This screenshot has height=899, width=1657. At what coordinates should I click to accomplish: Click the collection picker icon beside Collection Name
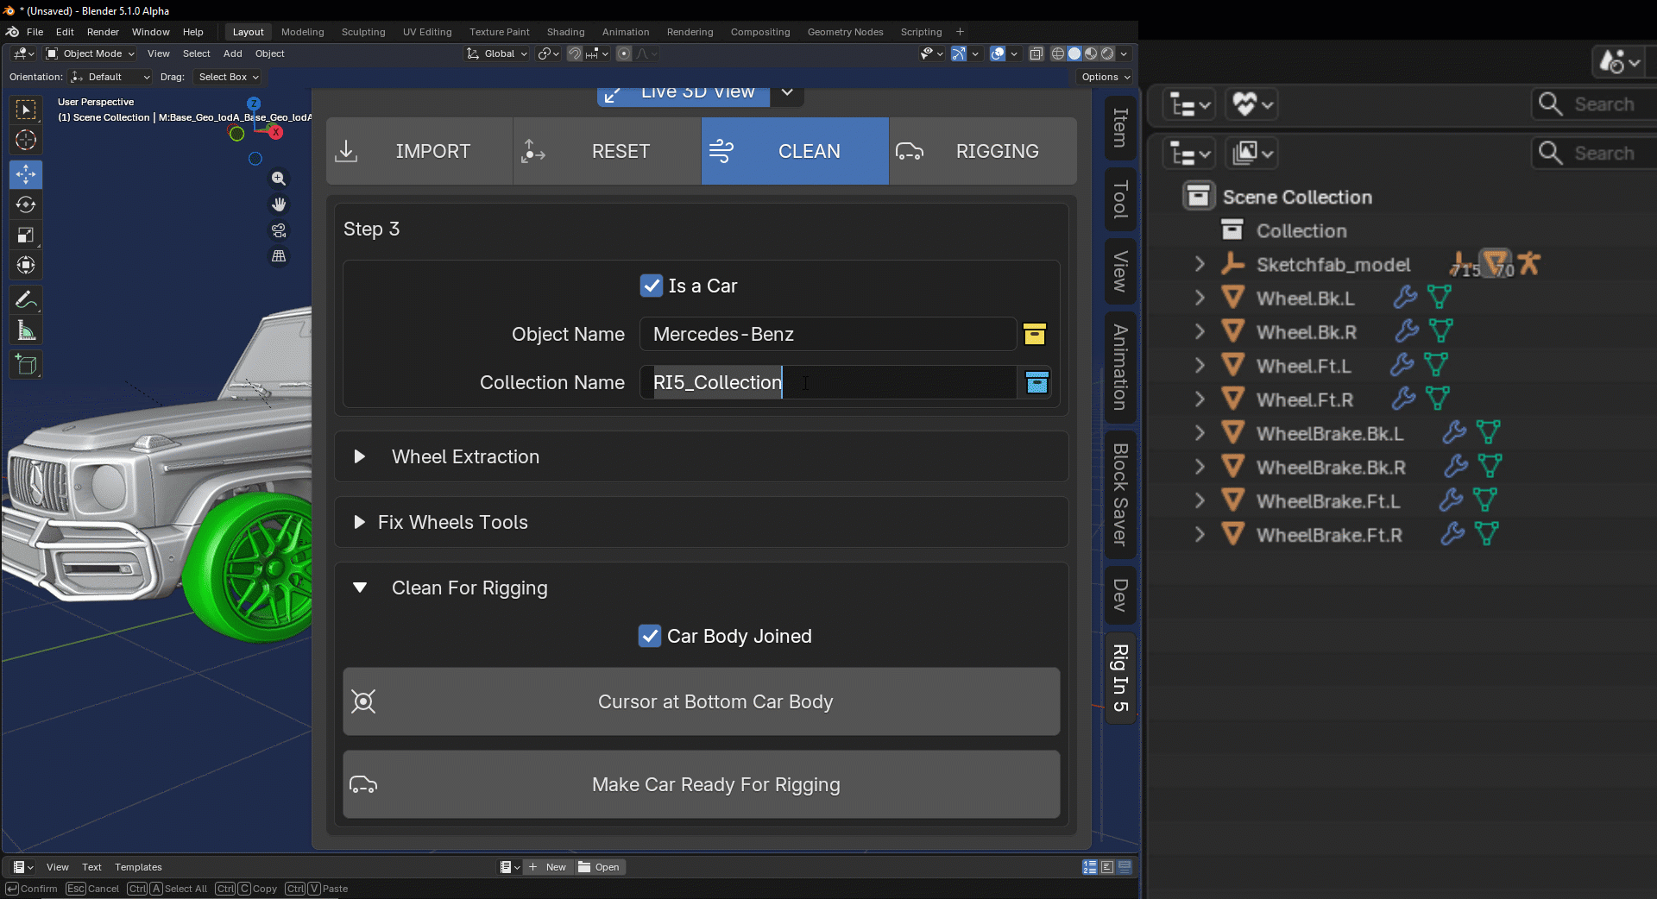1036,382
